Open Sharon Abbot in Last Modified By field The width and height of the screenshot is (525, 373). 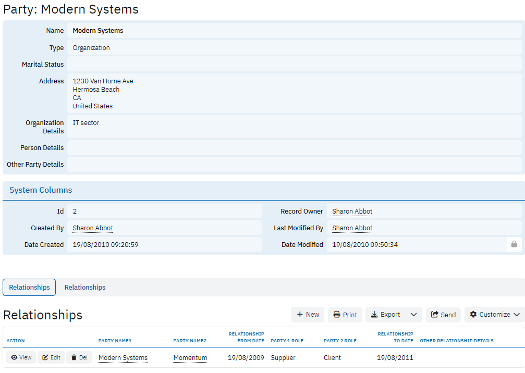[352, 228]
